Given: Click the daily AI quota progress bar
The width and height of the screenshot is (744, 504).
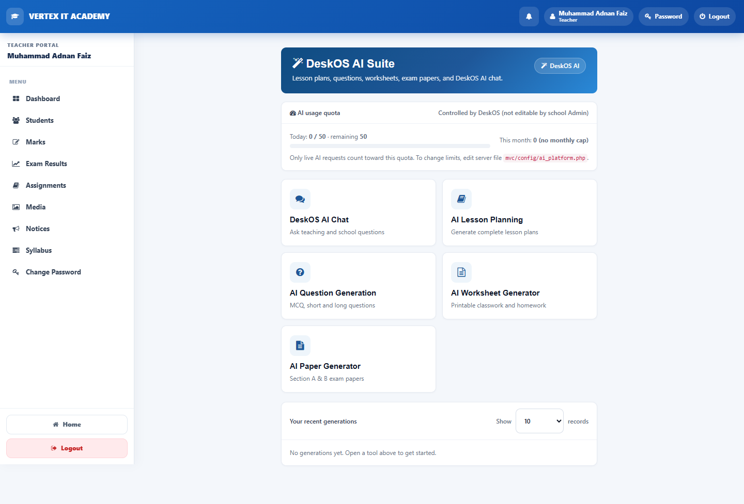Looking at the screenshot, I should tap(390, 146).
